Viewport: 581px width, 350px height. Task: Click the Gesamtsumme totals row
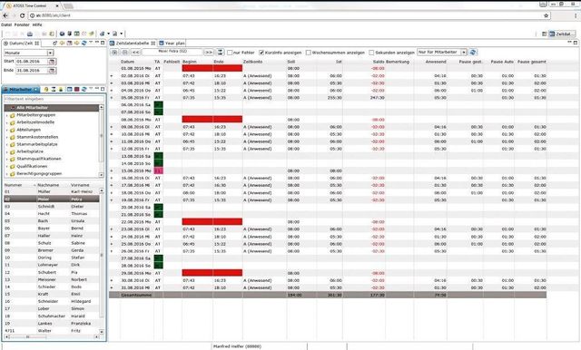point(328,295)
